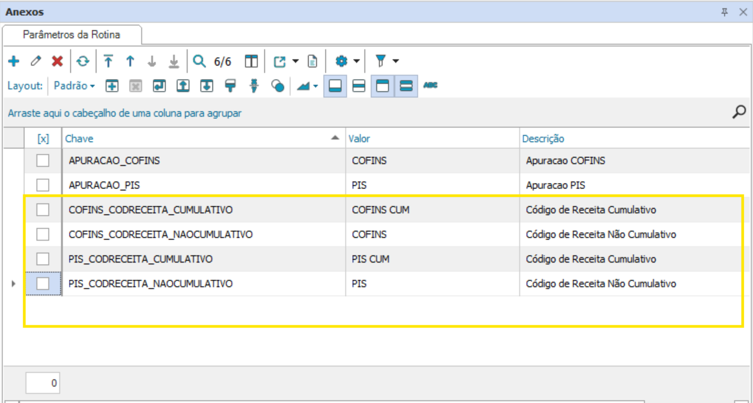Refresh the grid with the circular arrows icon
This screenshot has width=753, height=403.
[x=83, y=61]
